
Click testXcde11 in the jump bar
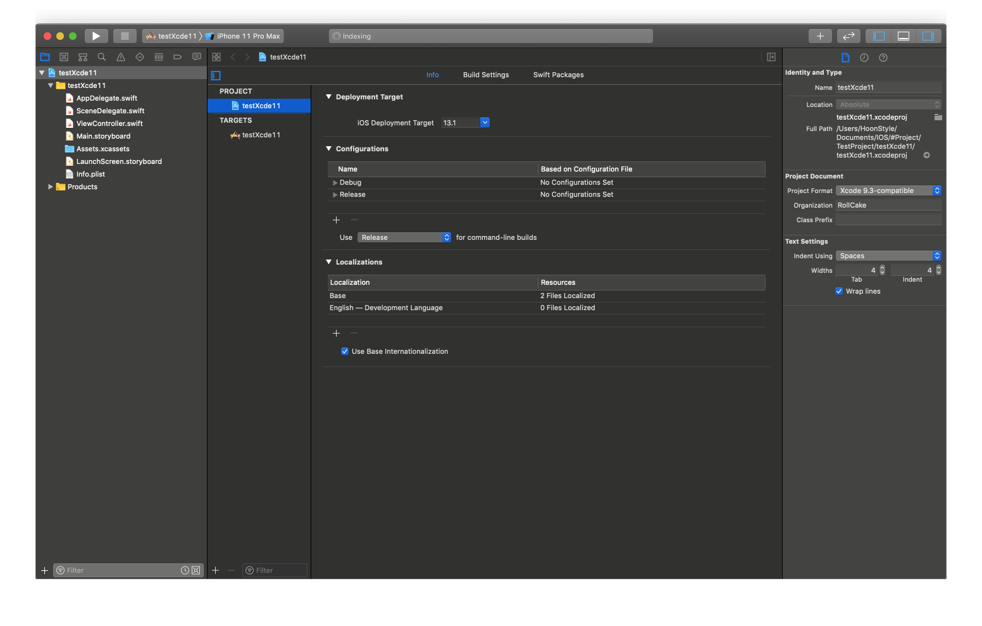point(283,57)
